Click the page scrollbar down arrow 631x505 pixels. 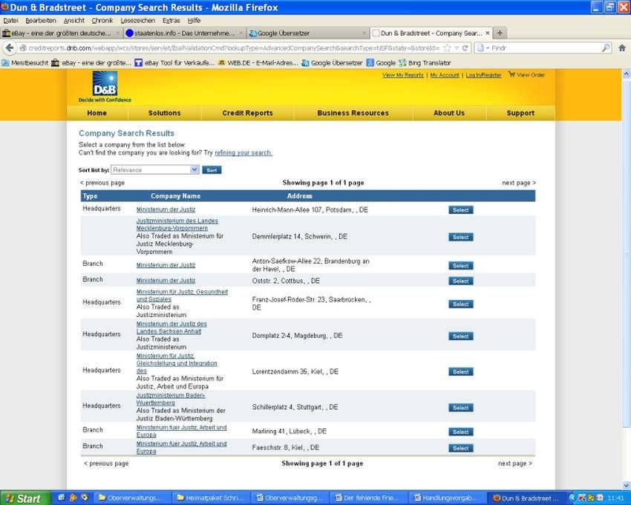click(626, 485)
